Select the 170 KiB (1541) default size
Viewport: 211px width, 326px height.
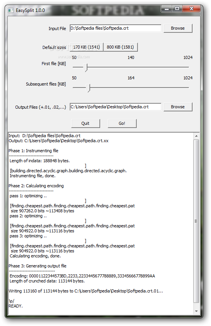(x=87, y=47)
